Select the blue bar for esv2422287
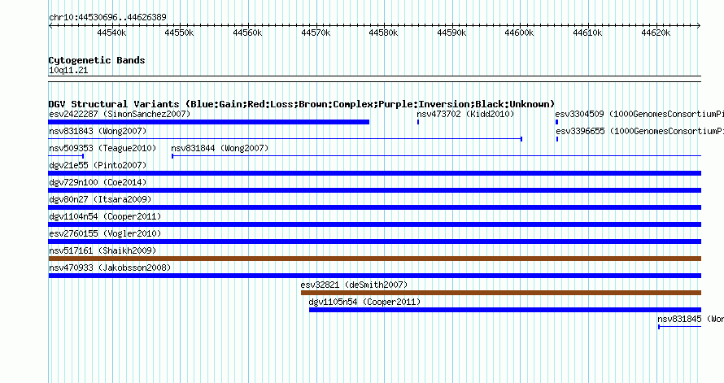The image size is (724, 383). point(209,122)
